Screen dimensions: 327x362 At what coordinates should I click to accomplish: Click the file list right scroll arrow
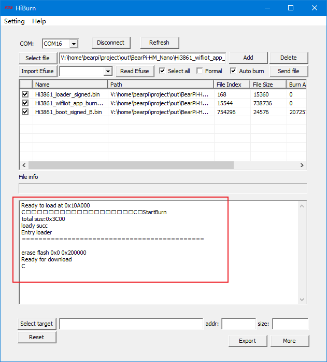(302, 165)
